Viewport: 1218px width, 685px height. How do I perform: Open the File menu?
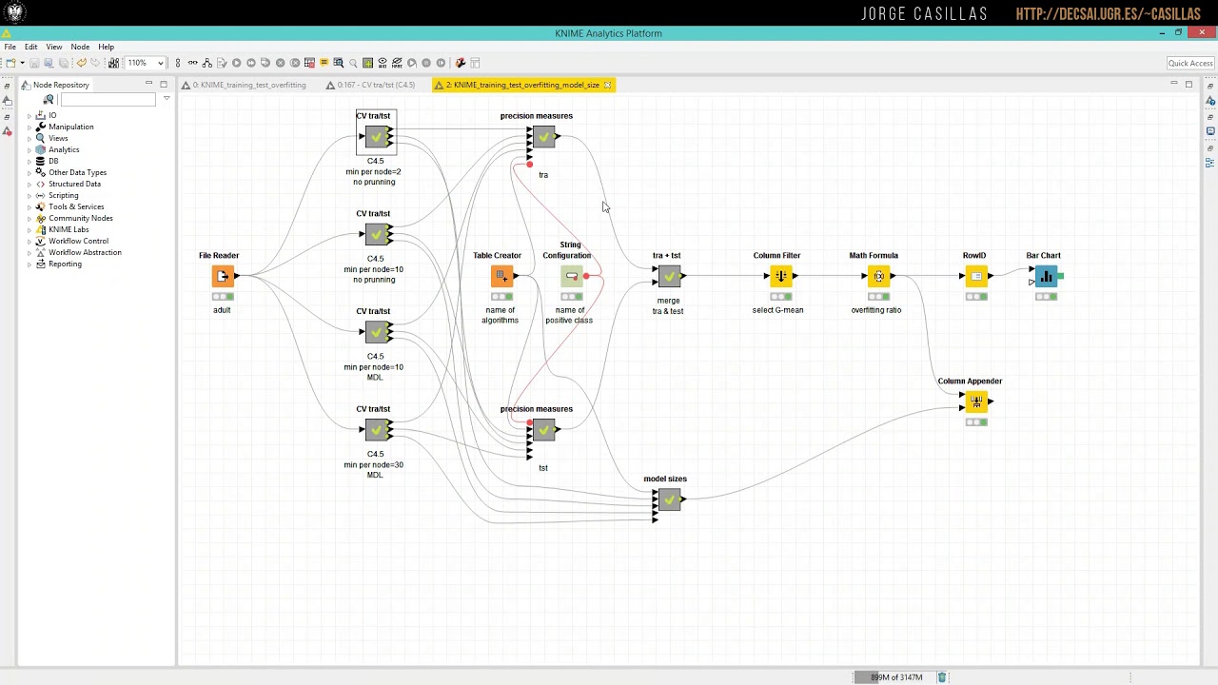coord(10,47)
